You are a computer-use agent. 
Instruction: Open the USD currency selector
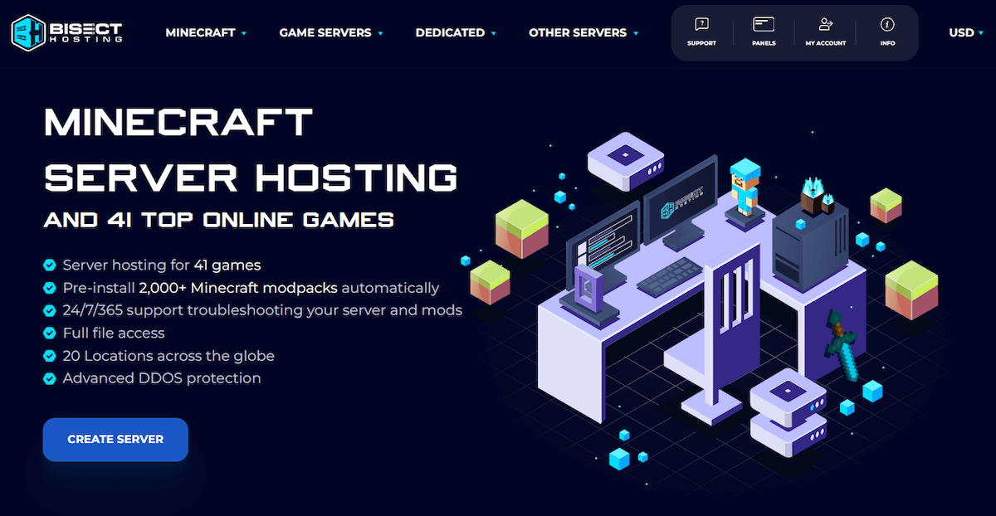(965, 33)
